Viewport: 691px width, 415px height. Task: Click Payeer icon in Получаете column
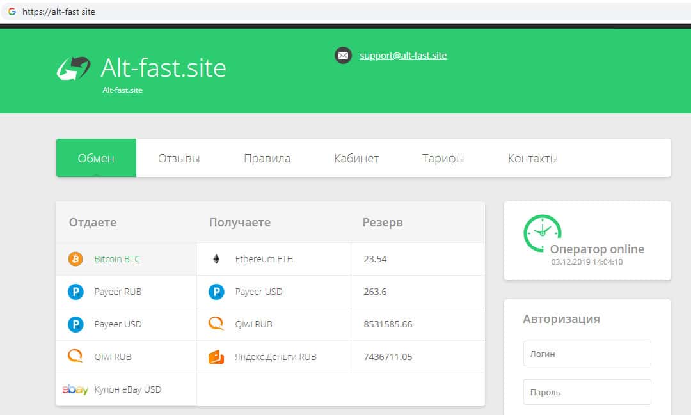coord(216,292)
